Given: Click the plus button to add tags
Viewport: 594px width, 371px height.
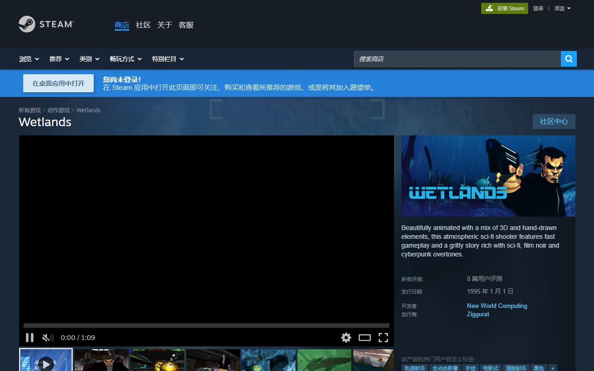Looking at the screenshot, I should [553, 368].
